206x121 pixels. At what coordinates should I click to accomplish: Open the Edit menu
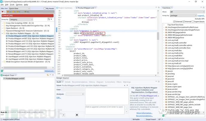pyautogui.click(x=7, y=4)
